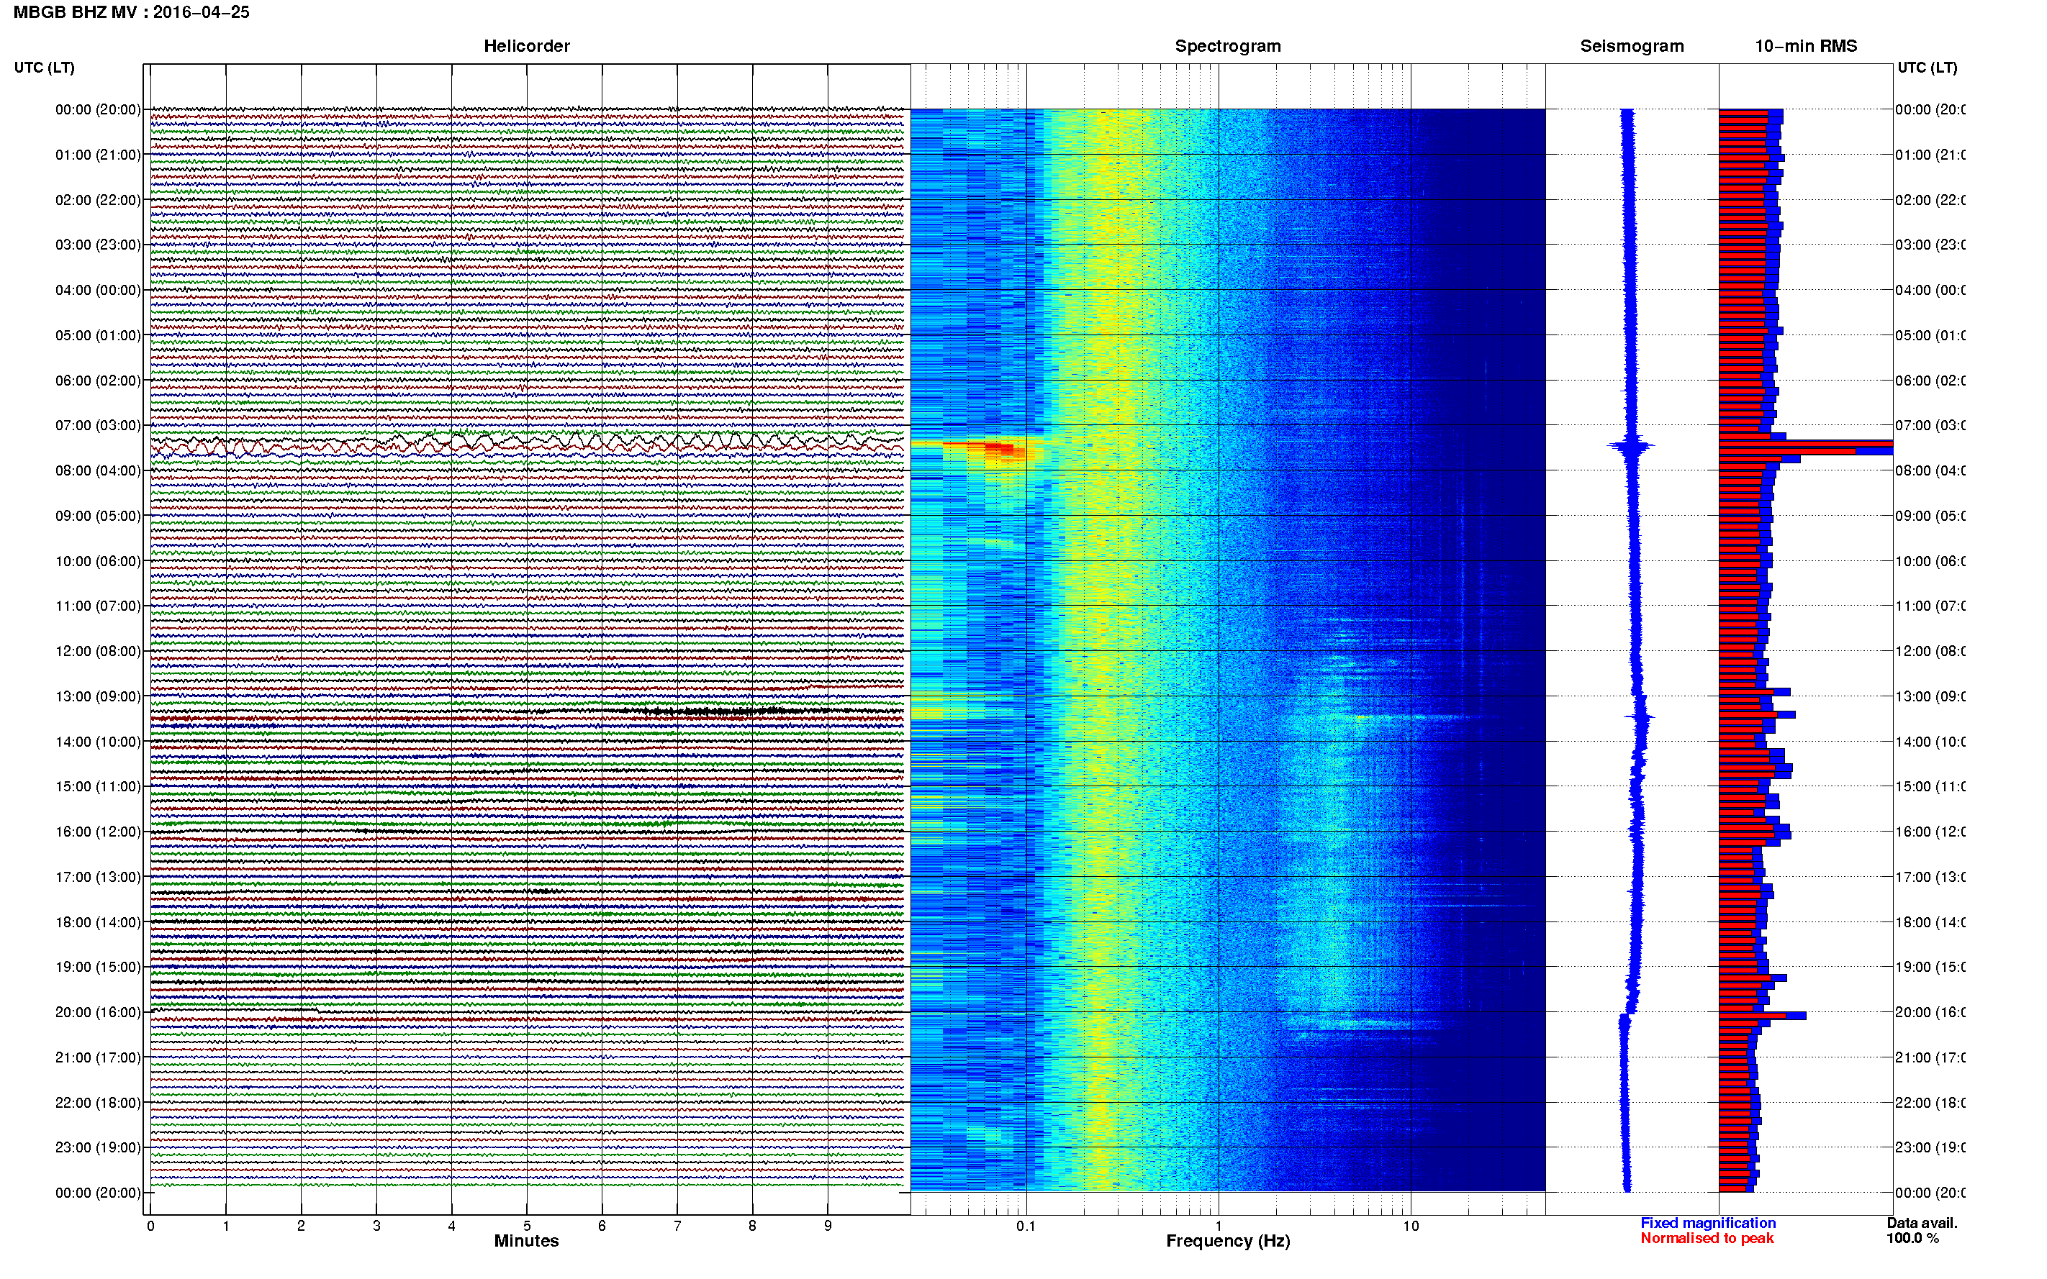Click the plot title MBGB BHZ MV : 2016-04-25
Image resolution: width=2047 pixels, height=1279 pixels.
click(131, 12)
